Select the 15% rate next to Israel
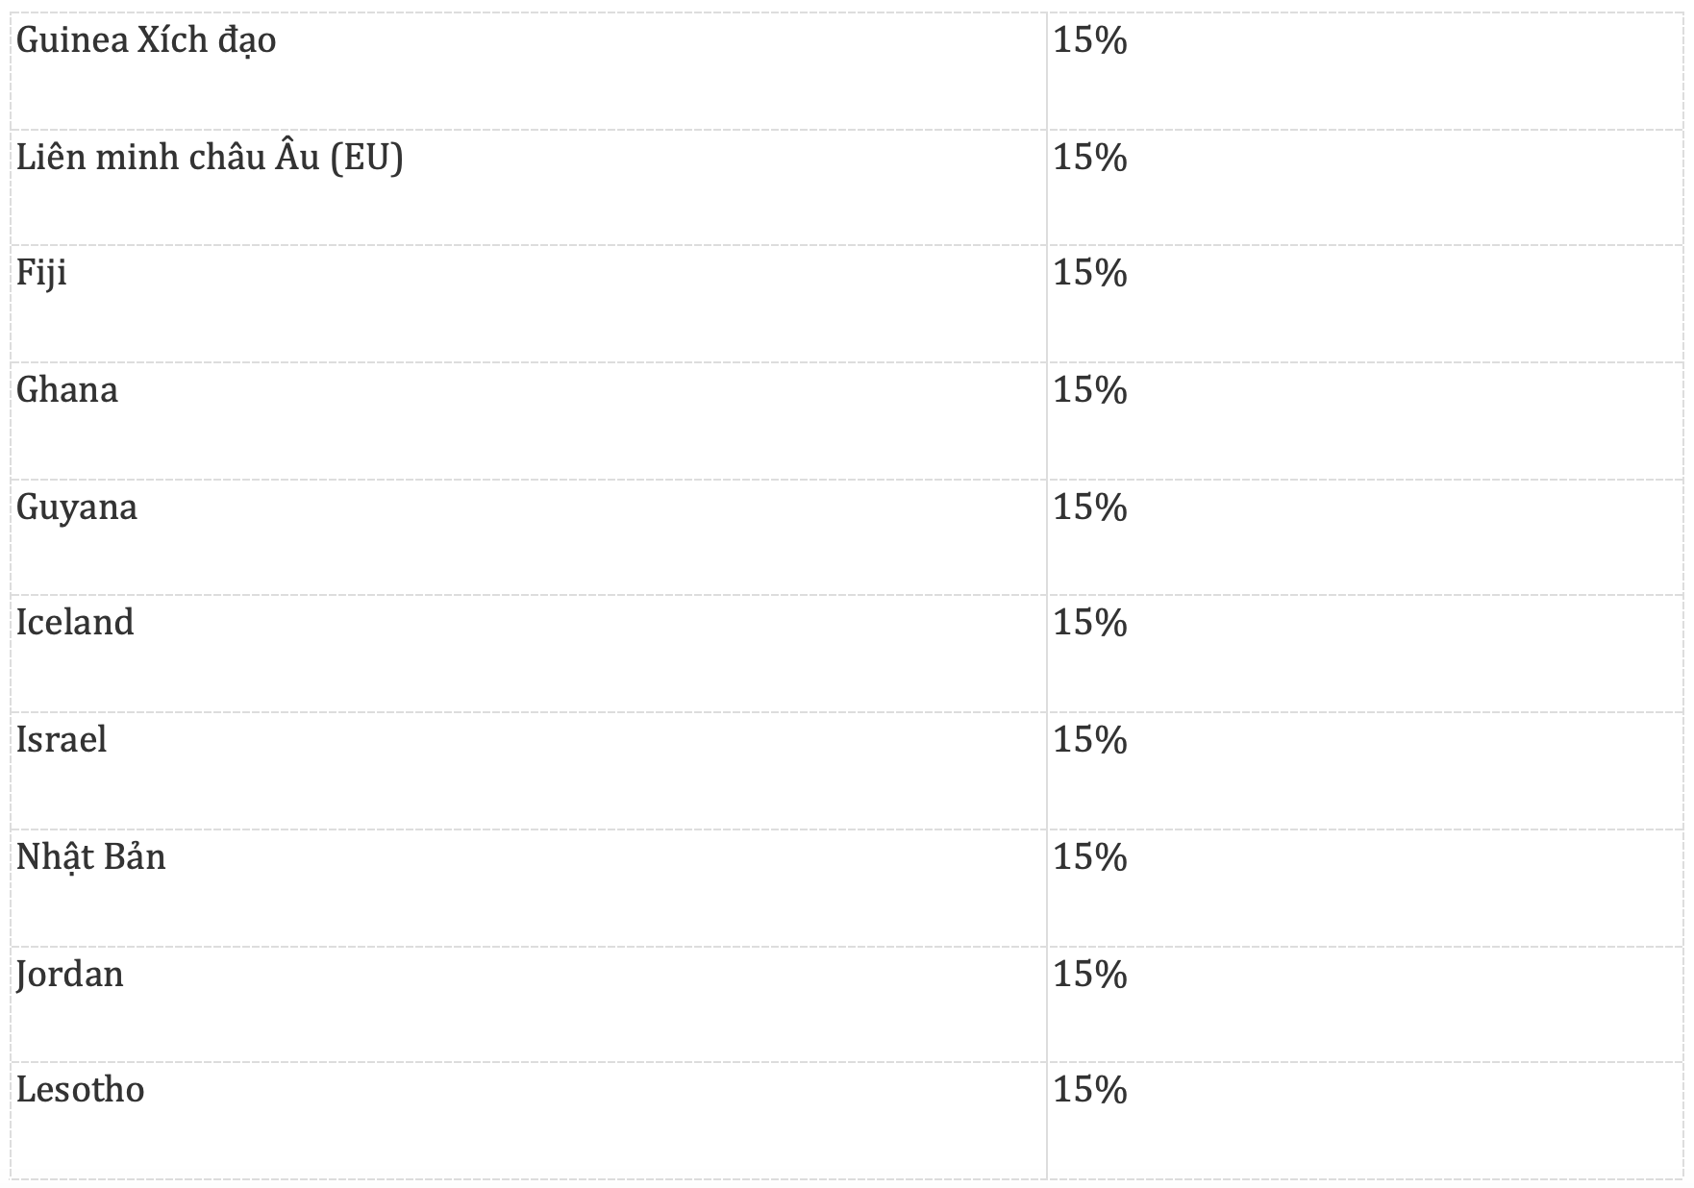 [1090, 740]
